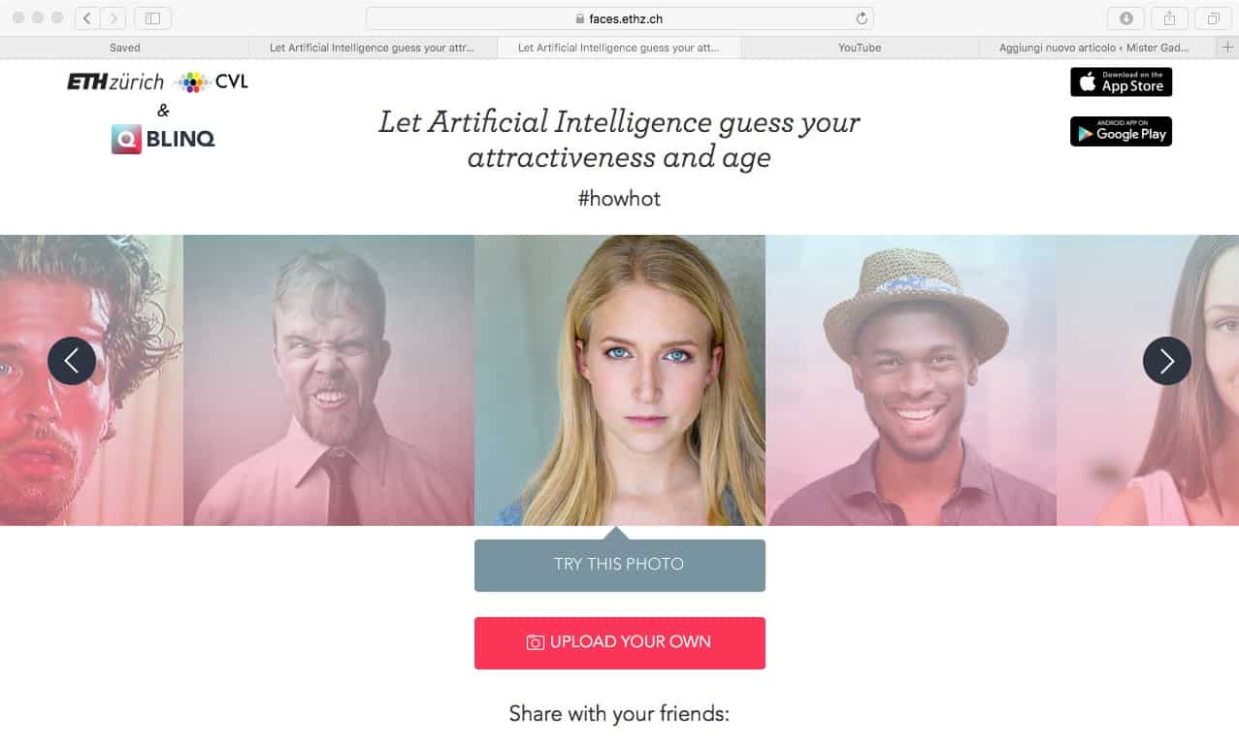
Task: Open the App Store download badge
Action: click(1122, 82)
